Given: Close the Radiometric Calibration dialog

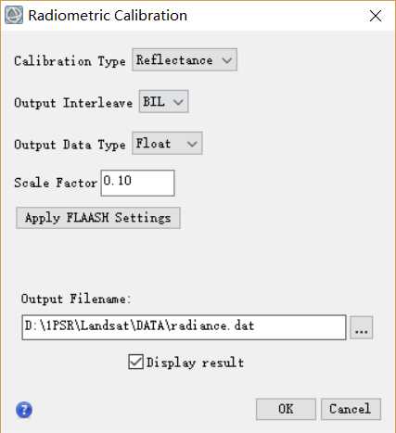Looking at the screenshot, I should [376, 16].
